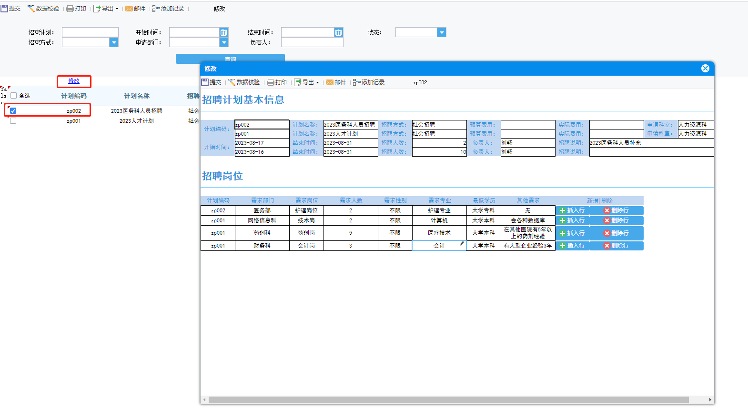
Task: Click 邮件 in the 修改 dialog toolbar
Action: pyautogui.click(x=336, y=82)
